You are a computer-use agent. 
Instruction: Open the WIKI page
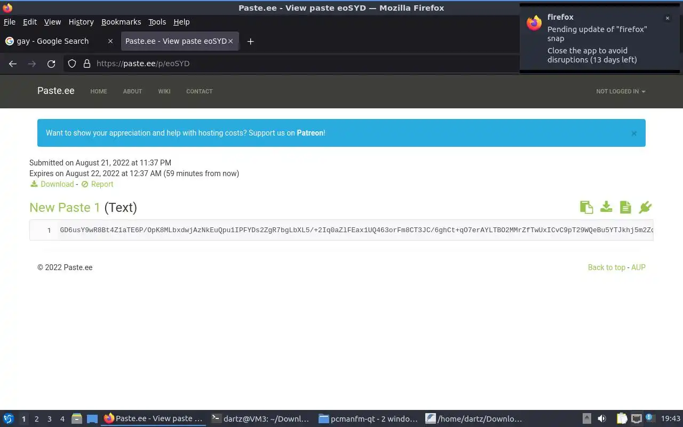[x=164, y=91]
